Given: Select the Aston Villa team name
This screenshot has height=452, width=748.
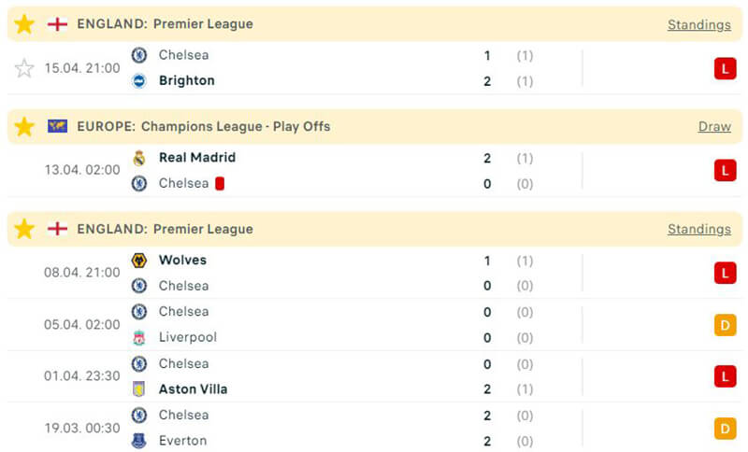Looking at the screenshot, I should point(193,388).
